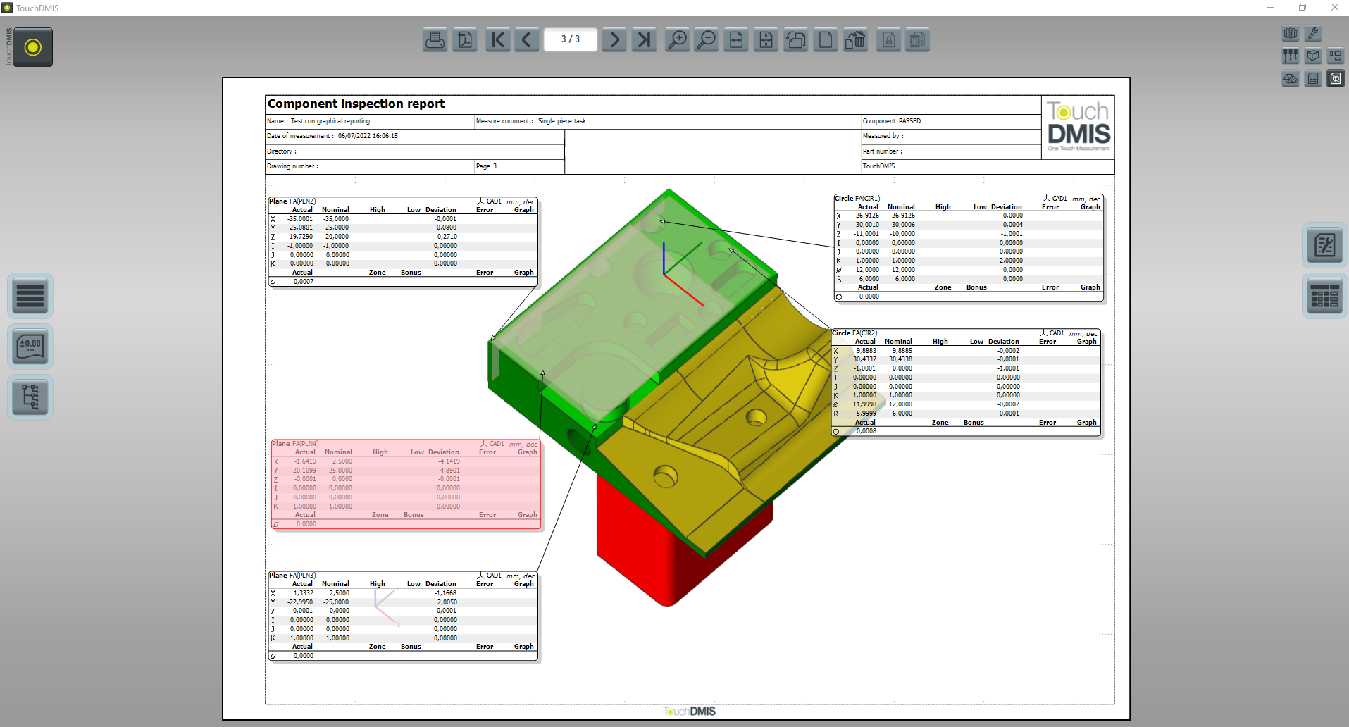Open the grid table button on the right edge
Viewport: 1349px width, 727px height.
coord(1324,297)
